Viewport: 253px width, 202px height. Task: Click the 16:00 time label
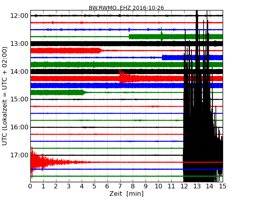point(19,127)
